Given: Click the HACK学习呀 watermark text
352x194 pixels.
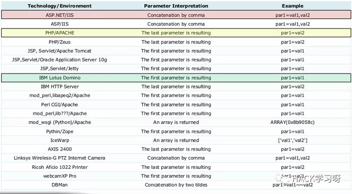Looking at the screenshot, I should (x=317, y=178).
